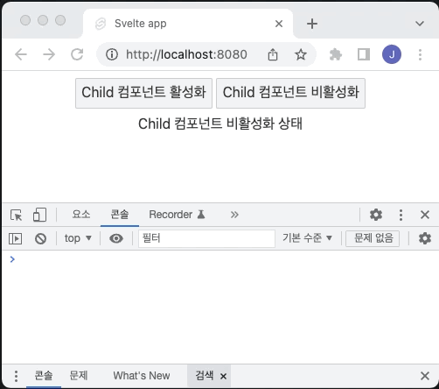Click the console prompt line
Viewport: 439px width, 389px height.
220,259
